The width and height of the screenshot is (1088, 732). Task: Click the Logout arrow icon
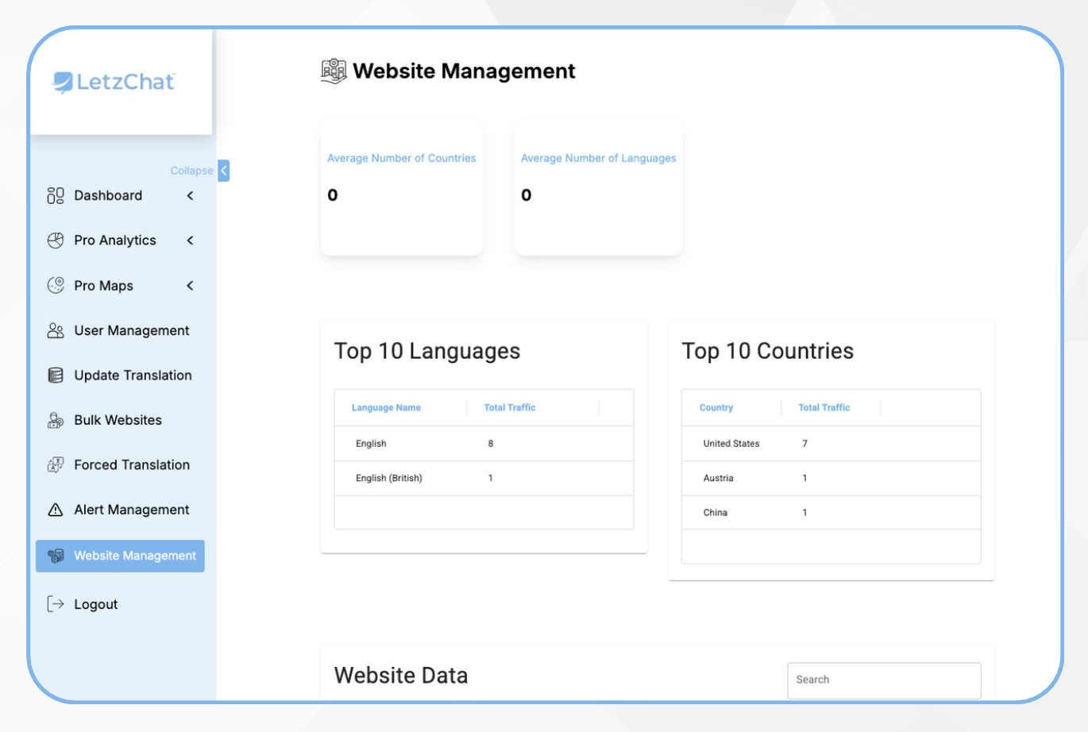coord(55,603)
